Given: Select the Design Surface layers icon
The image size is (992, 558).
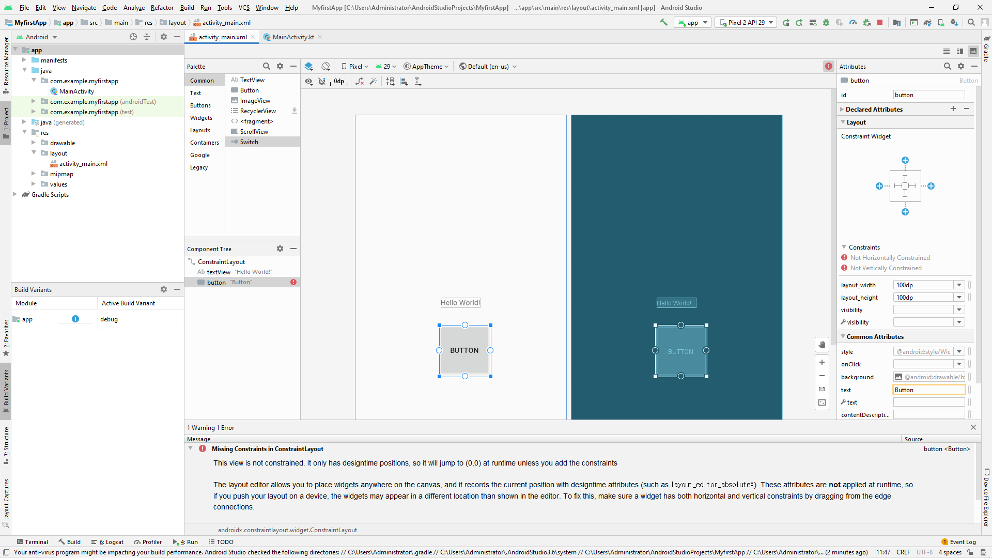Looking at the screenshot, I should click(x=308, y=66).
